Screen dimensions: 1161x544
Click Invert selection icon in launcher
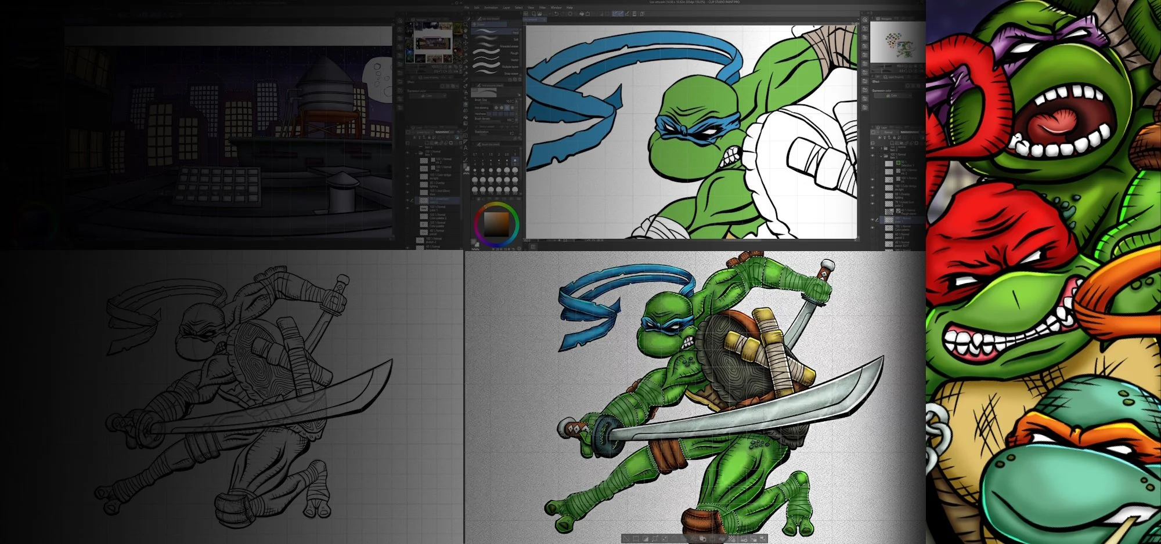click(x=646, y=539)
